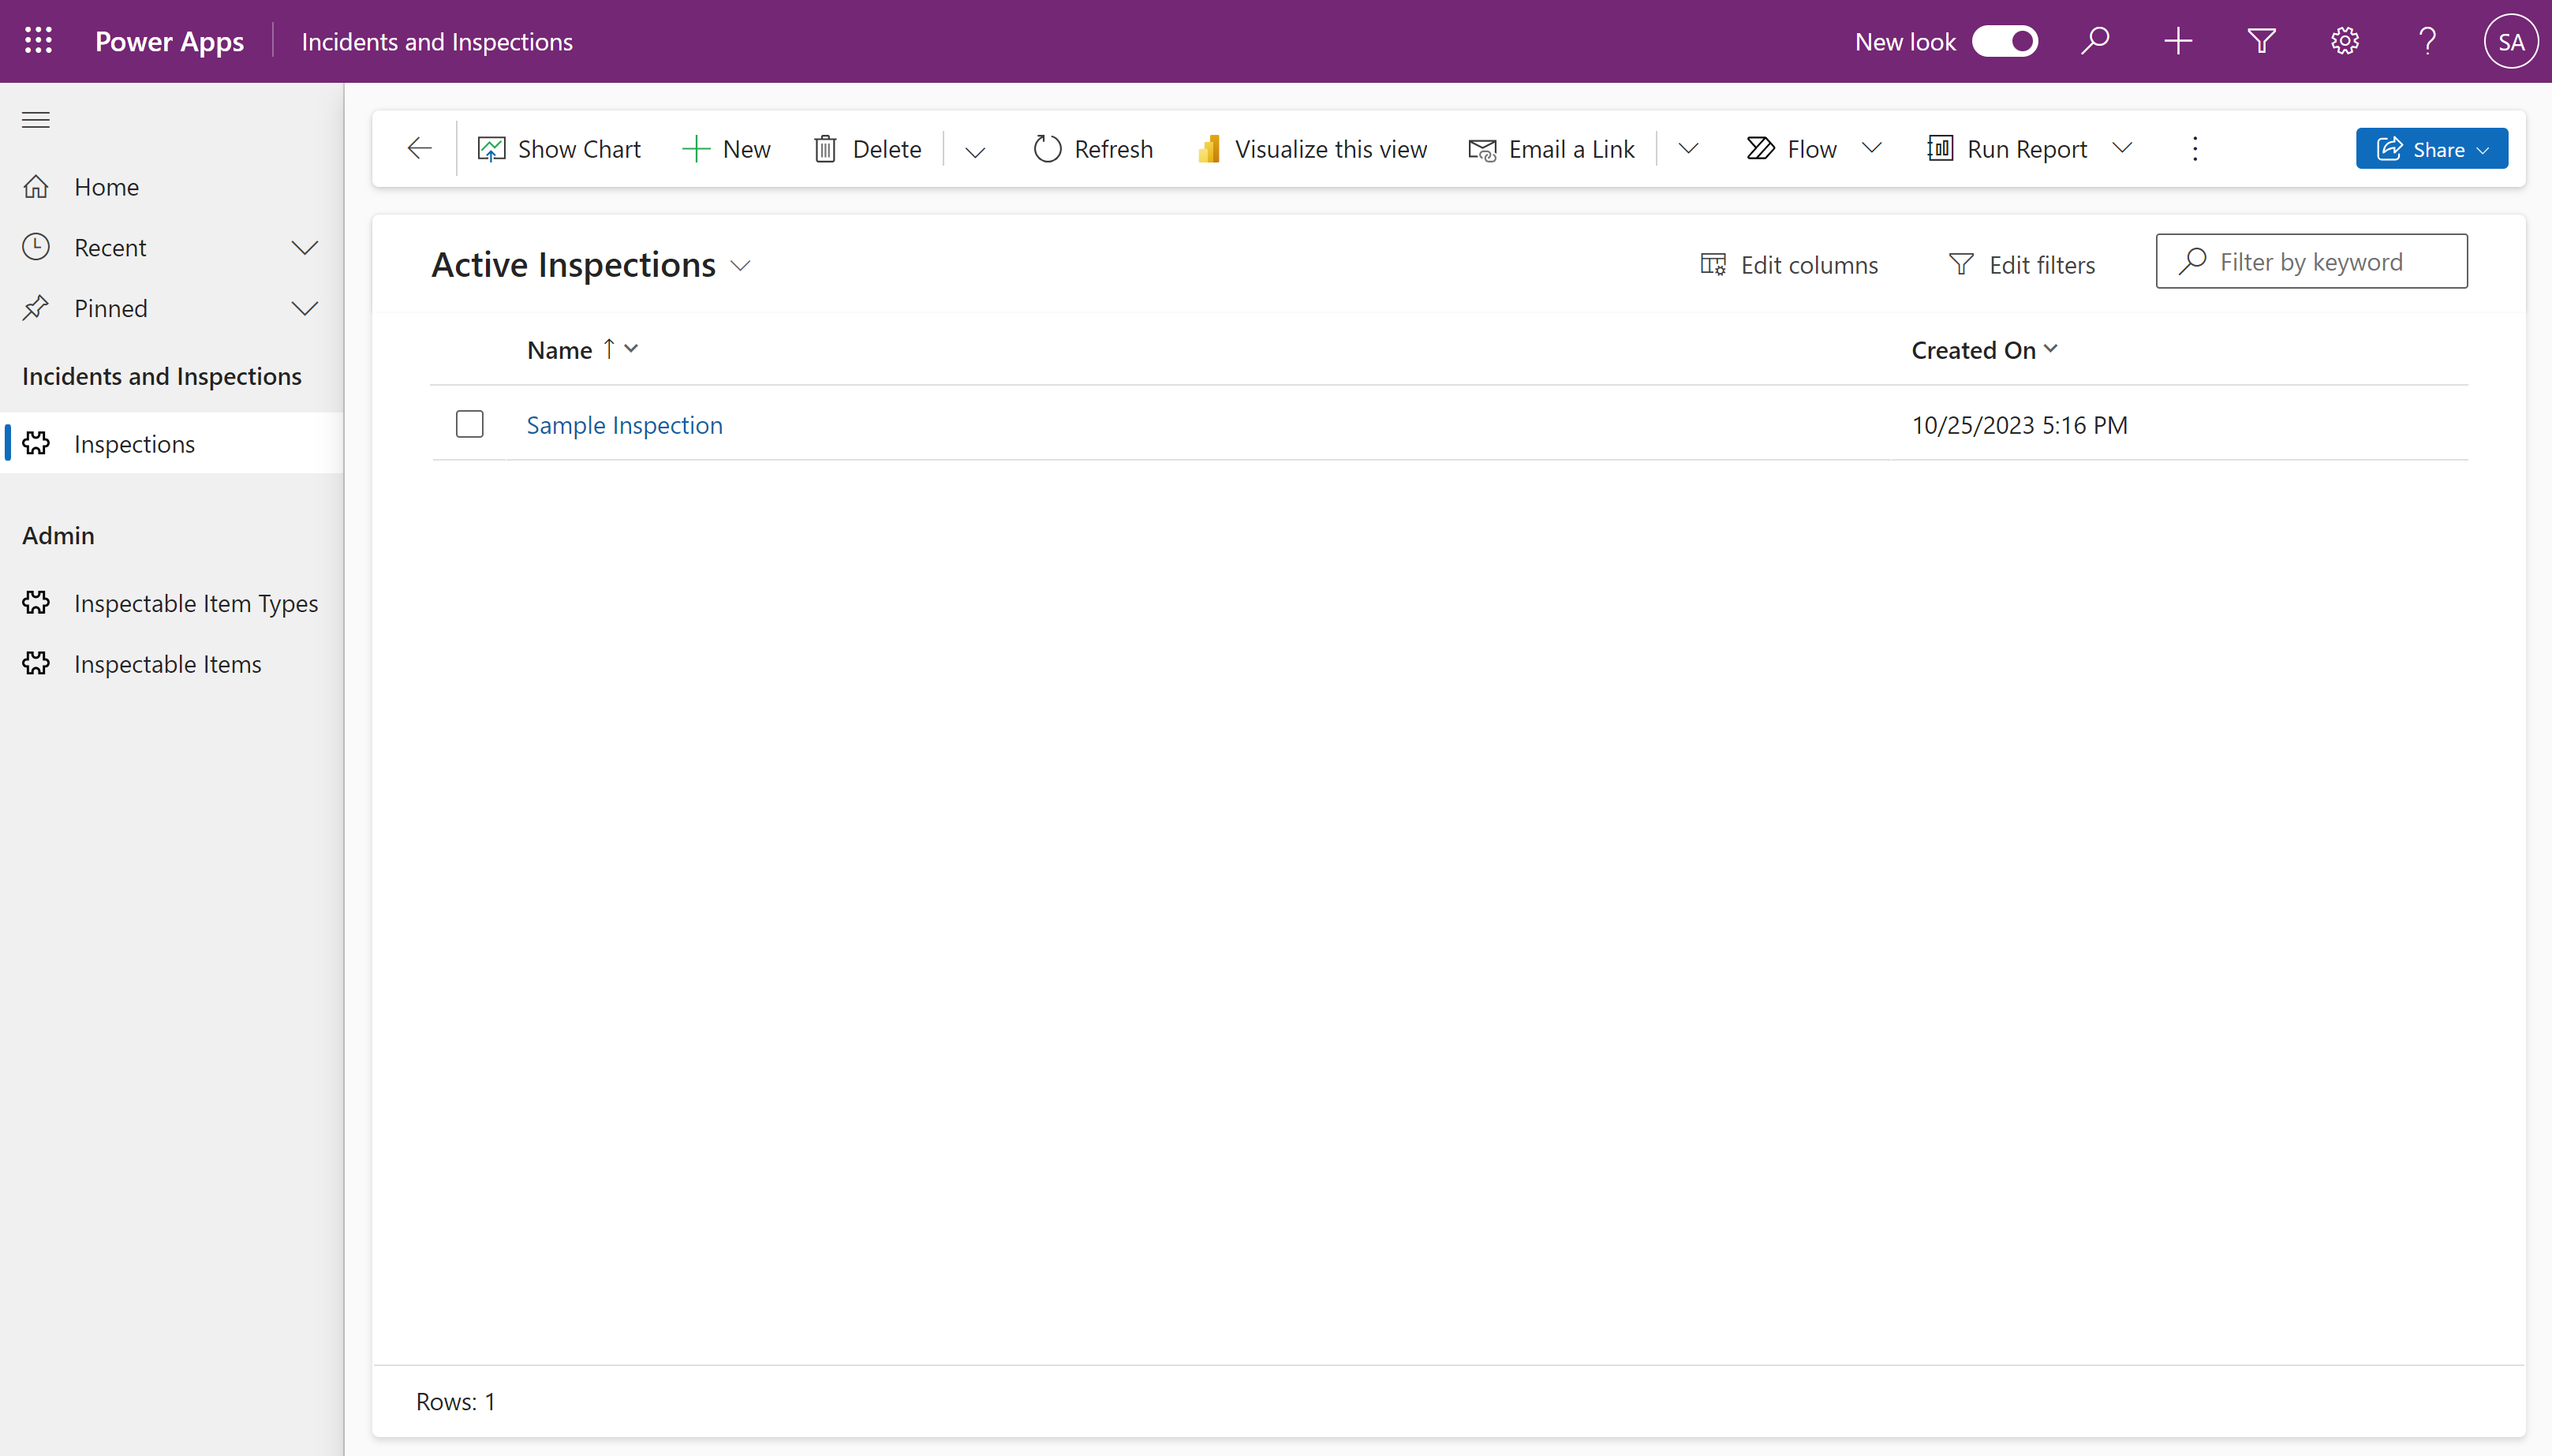Expand the Run Report dropdown chevron
2552x1456 pixels.
(x=2122, y=149)
